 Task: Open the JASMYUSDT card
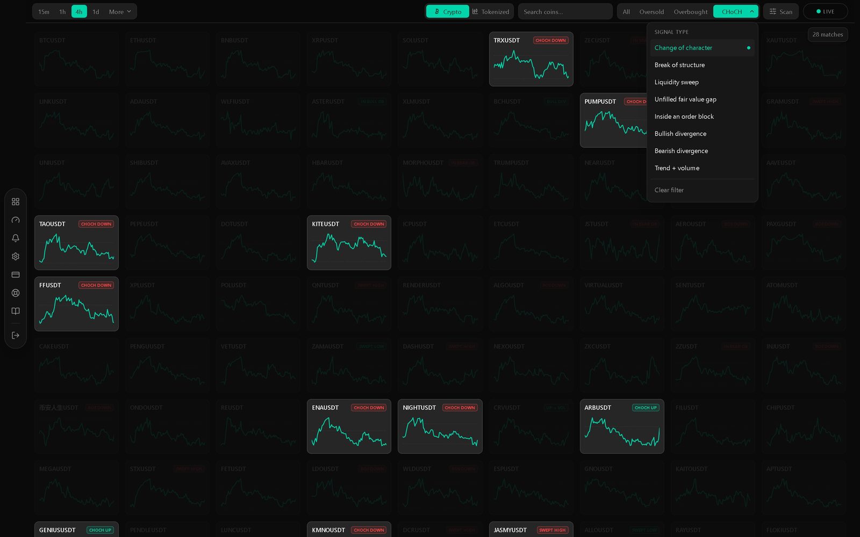pyautogui.click(x=531, y=529)
